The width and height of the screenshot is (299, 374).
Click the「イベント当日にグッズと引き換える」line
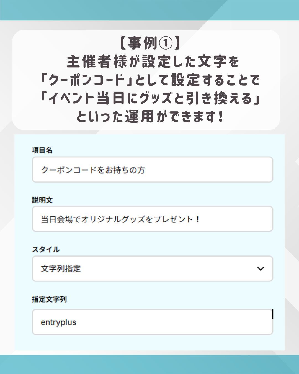pos(150,98)
